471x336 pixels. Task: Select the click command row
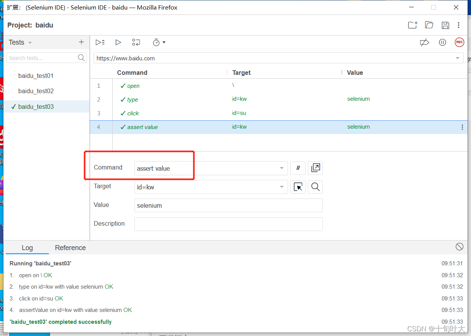click(x=279, y=113)
